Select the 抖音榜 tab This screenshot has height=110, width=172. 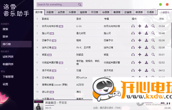[72, 12]
